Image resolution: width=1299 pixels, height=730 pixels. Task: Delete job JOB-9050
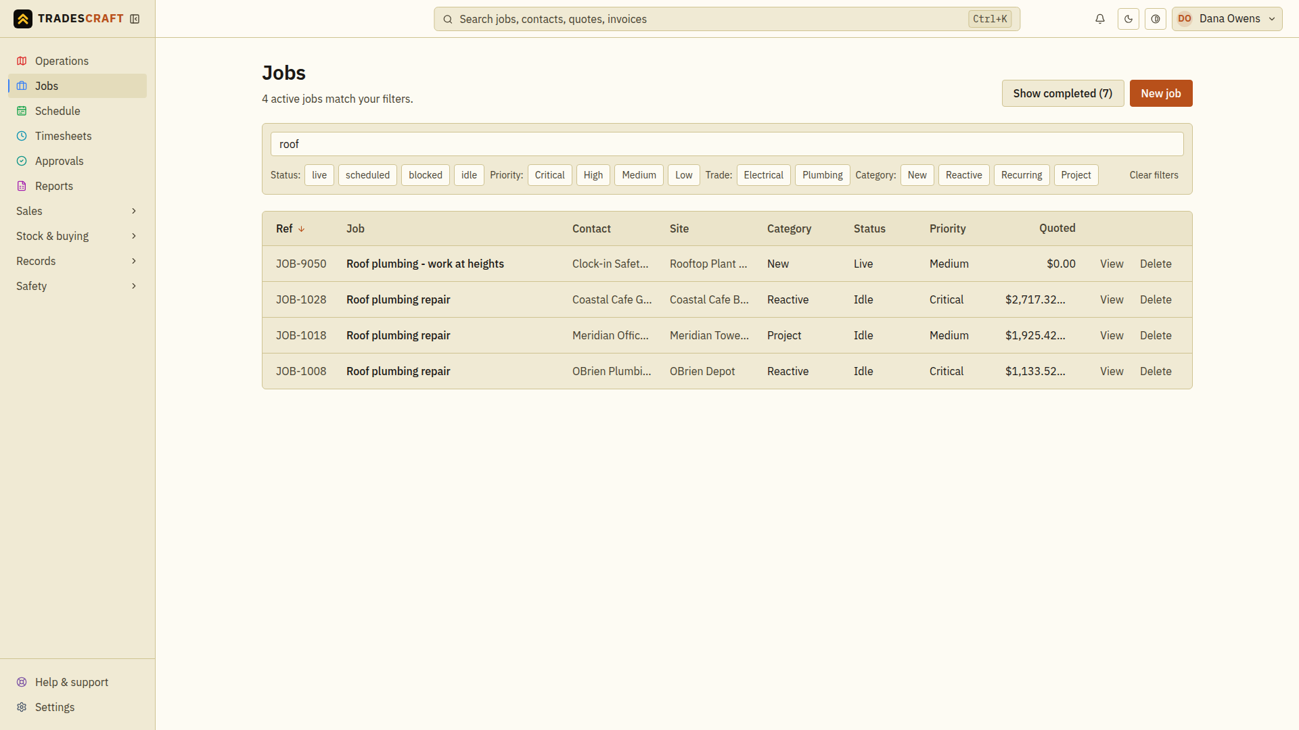coord(1156,264)
